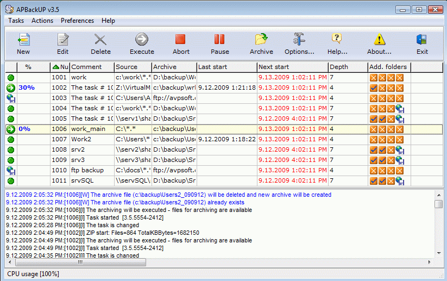Click the Exit door icon
Viewport: 447px width, 281px height.
[x=422, y=40]
